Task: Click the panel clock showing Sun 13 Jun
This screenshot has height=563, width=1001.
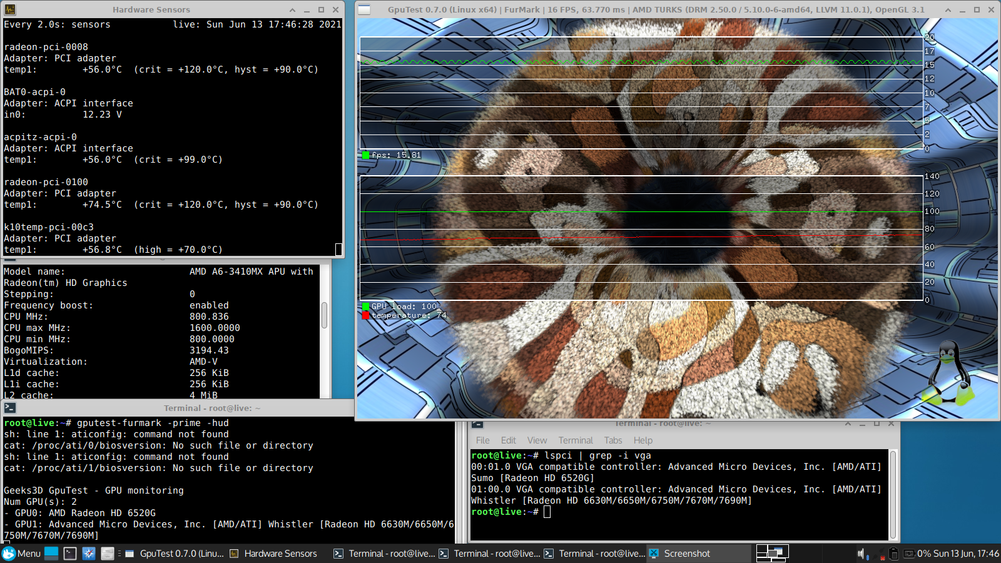Action: tap(966, 554)
